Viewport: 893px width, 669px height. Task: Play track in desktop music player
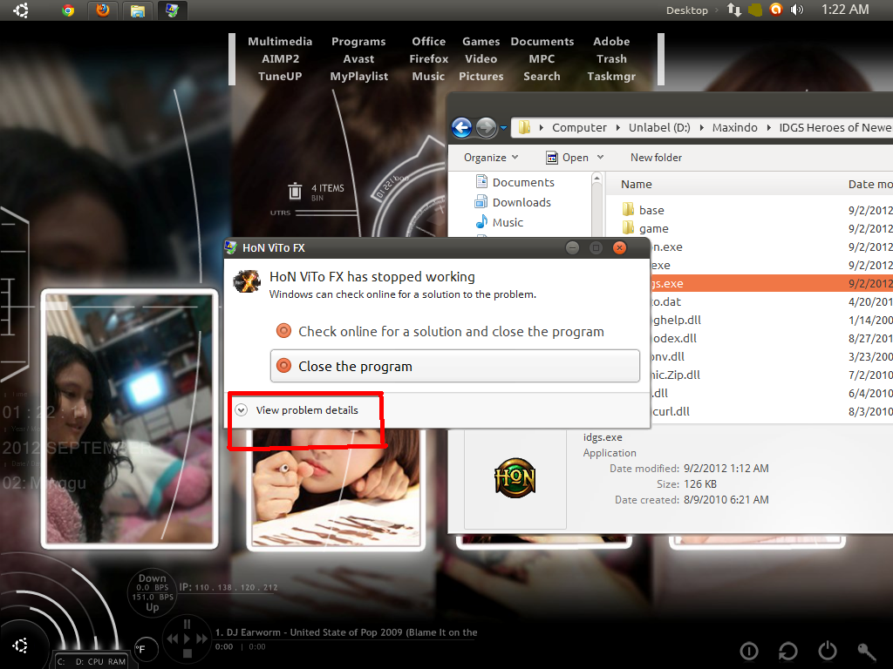coord(187,639)
